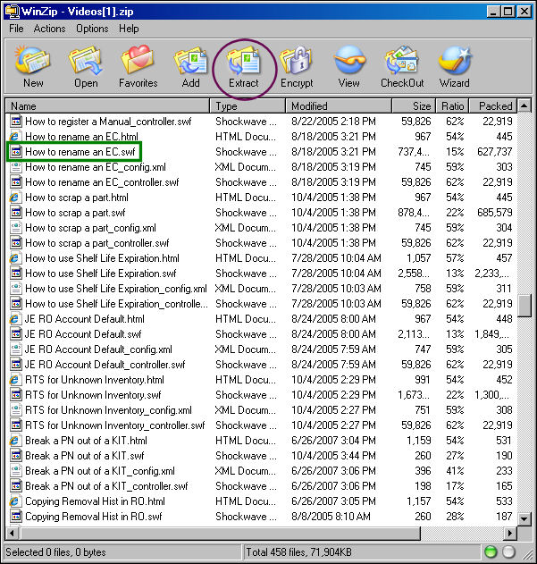Open the Options menu
Screen dimensions: 537x564
point(92,29)
